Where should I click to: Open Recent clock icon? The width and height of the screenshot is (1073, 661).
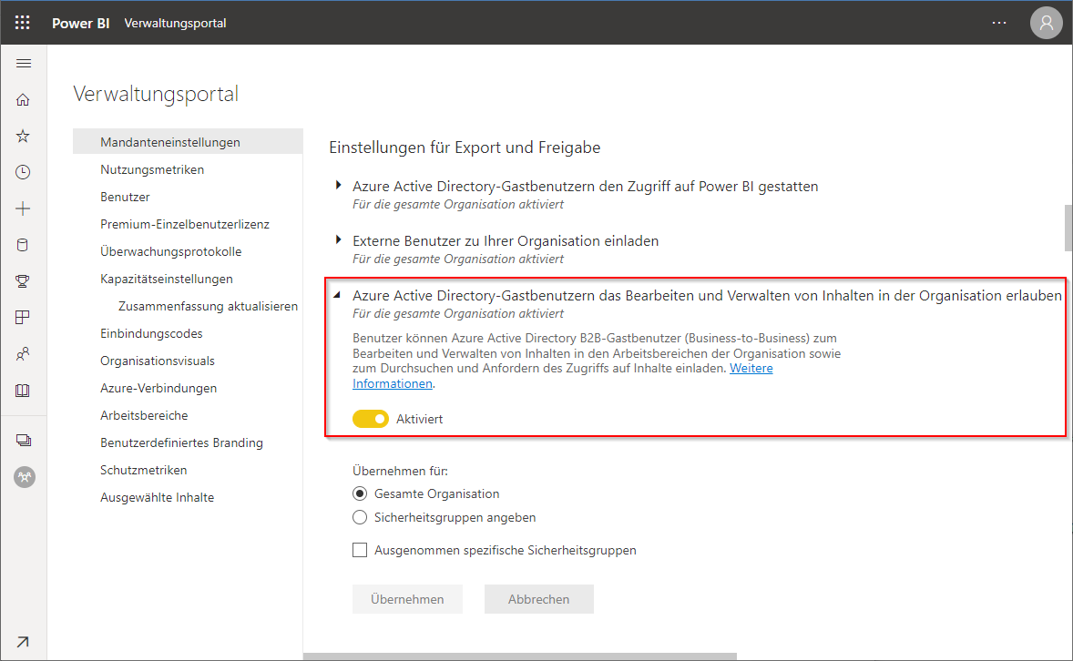click(x=23, y=172)
